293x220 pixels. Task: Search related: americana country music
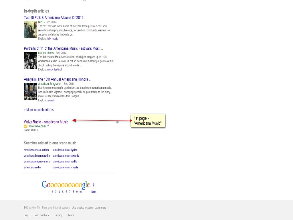coord(37,162)
